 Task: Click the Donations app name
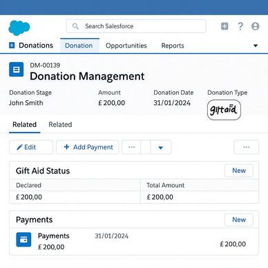coord(36,46)
